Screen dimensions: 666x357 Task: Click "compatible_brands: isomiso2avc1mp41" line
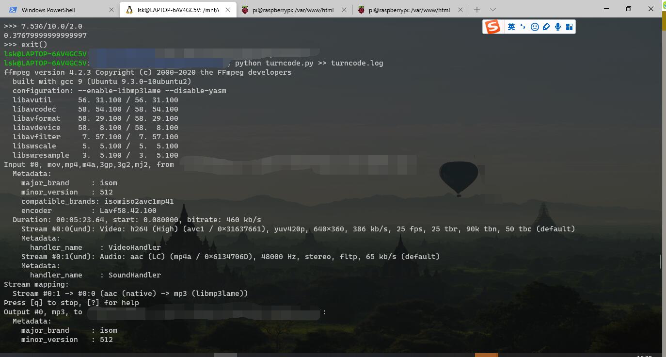pyautogui.click(x=97, y=201)
